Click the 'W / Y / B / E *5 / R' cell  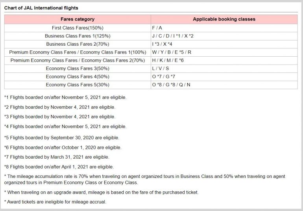(x=172, y=52)
